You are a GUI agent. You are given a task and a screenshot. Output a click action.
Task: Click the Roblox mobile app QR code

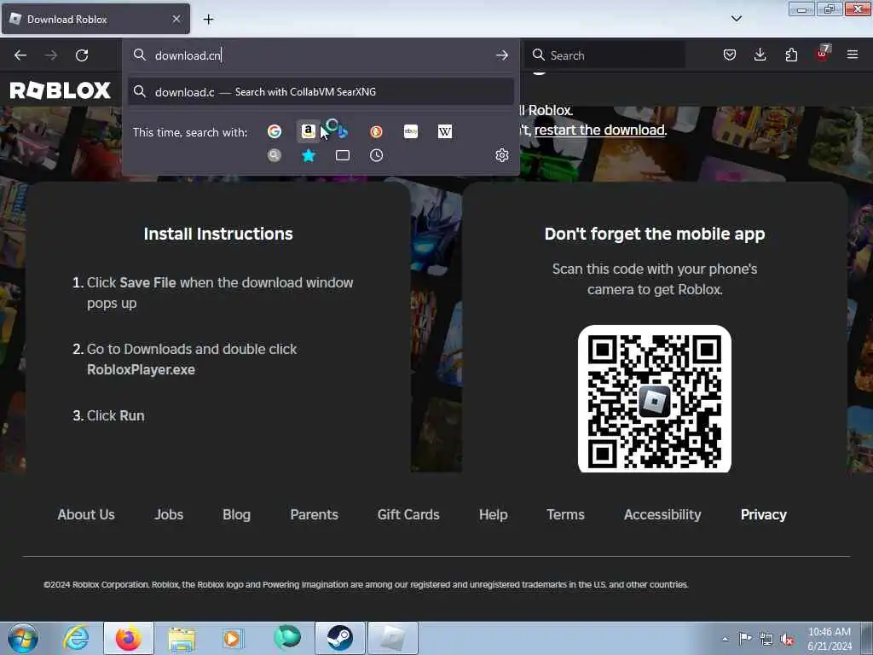pos(654,399)
